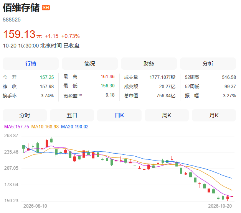241x213 pixels.
Task: Click the day low 156.30
Action: [x=107, y=86]
